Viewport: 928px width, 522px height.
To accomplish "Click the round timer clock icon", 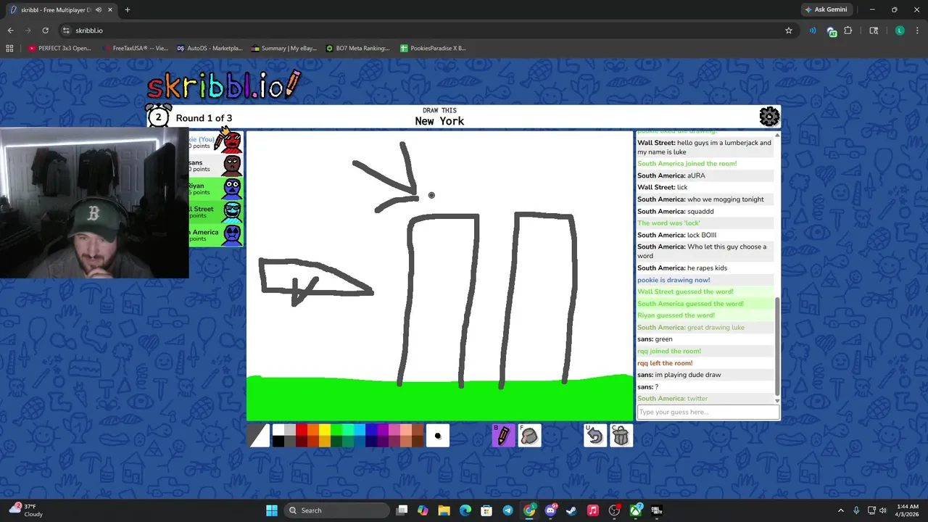I will pos(159,116).
